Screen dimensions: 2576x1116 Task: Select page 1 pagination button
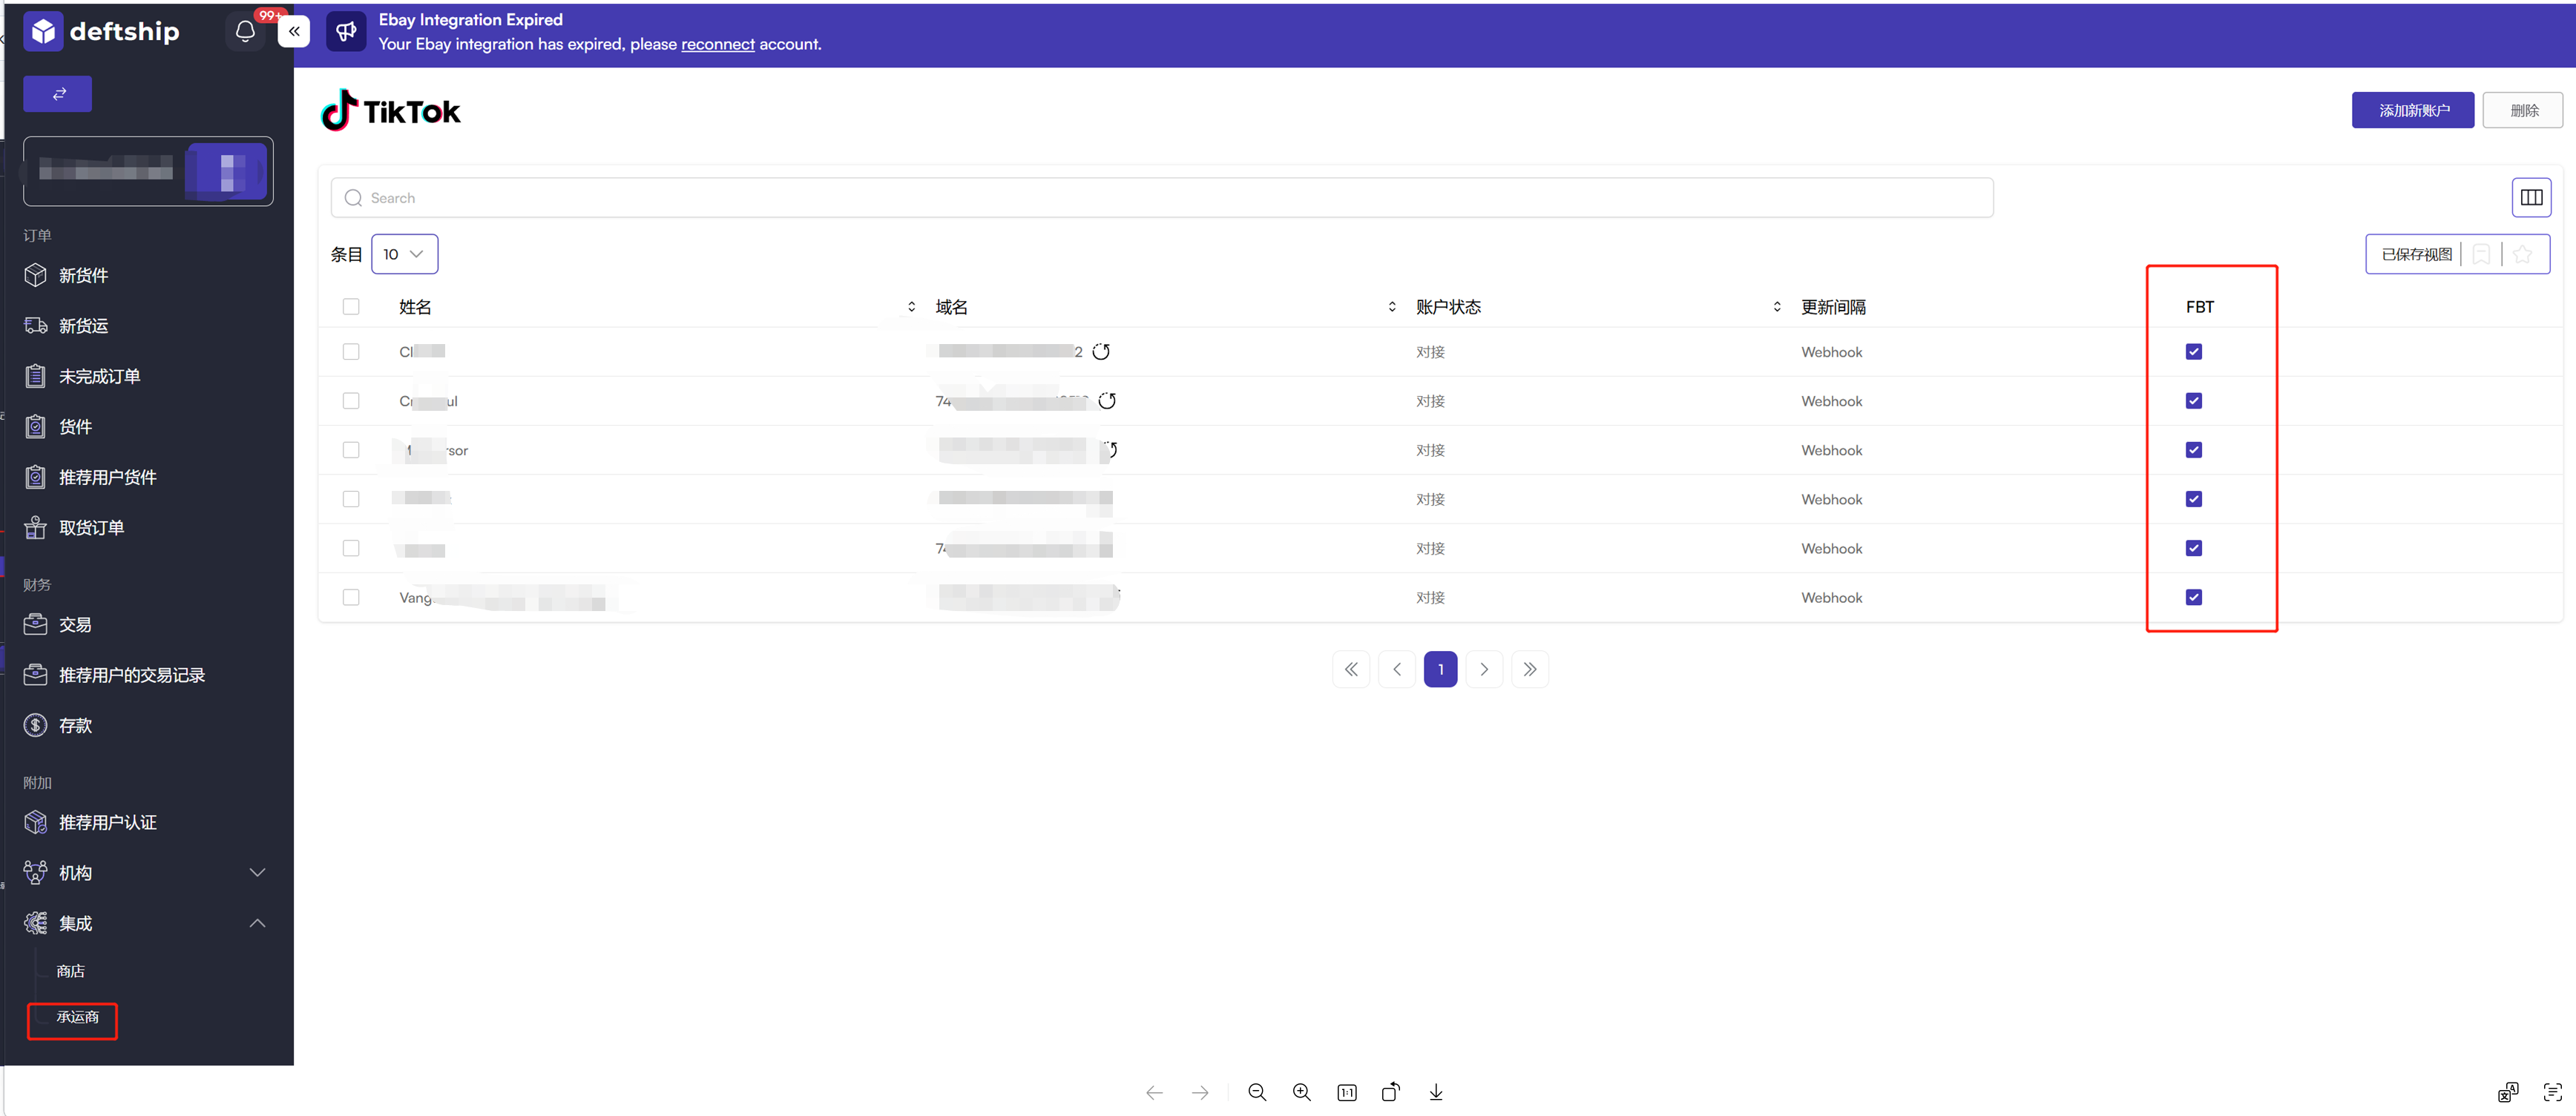pos(1440,670)
